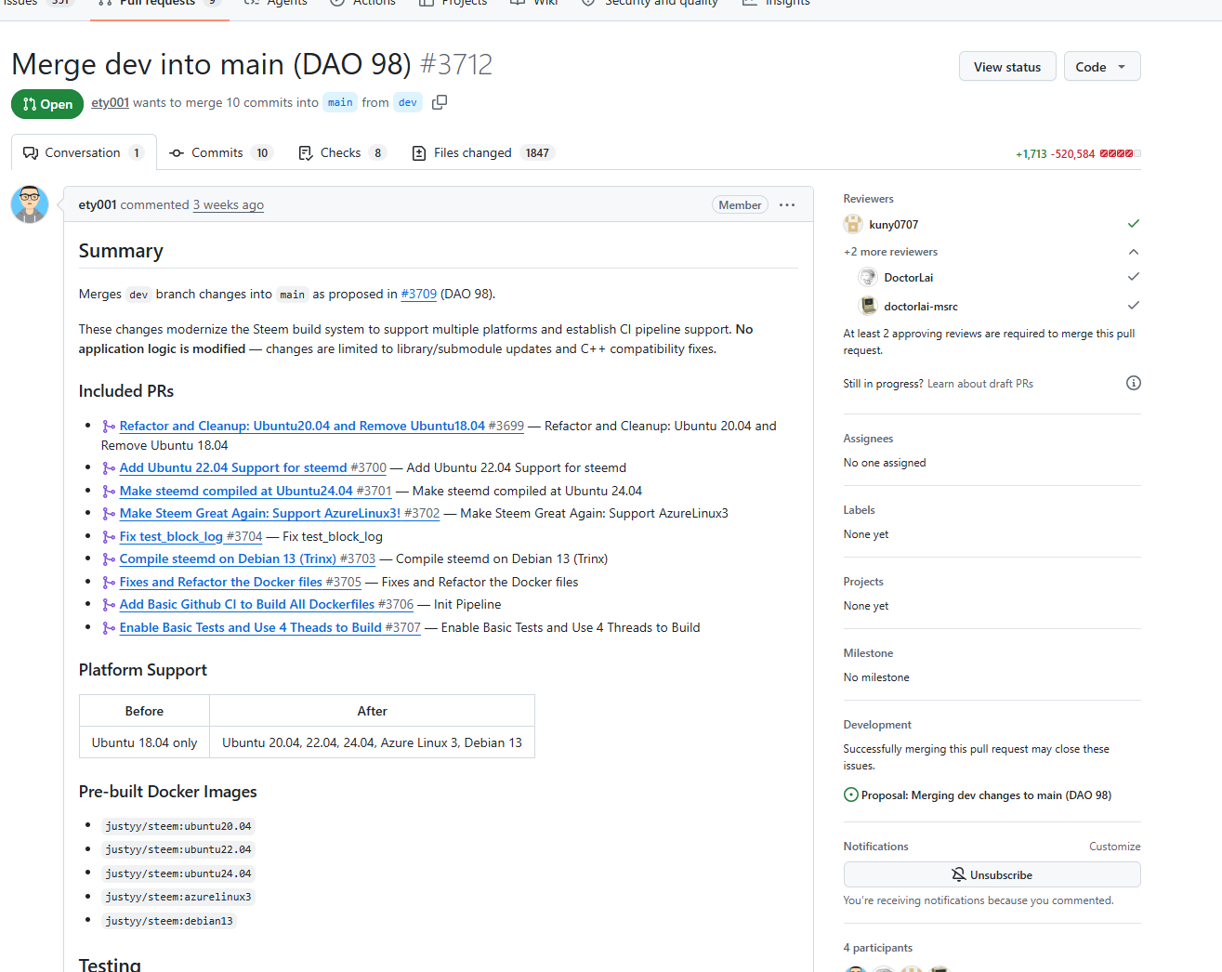Open 'Proposal: Merging dev changes to main' issue
The image size is (1222, 972).
point(986,795)
